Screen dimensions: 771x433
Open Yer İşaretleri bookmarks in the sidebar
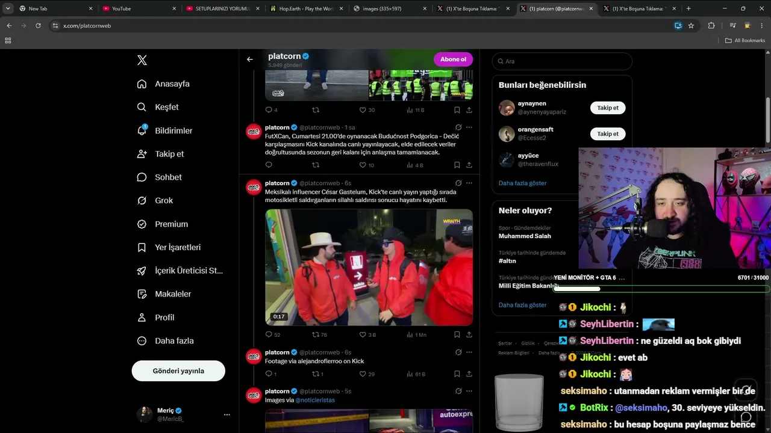tap(169, 247)
